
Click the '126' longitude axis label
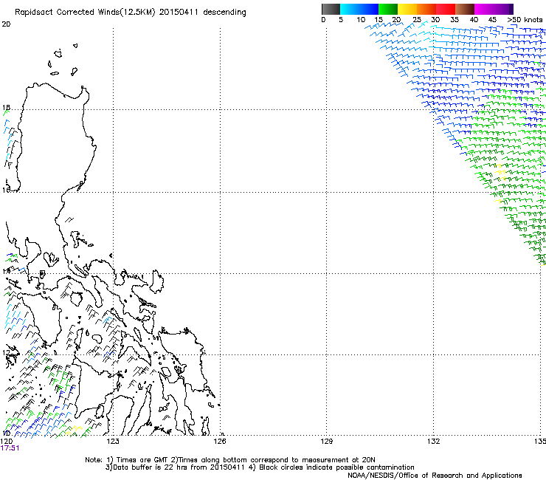(220, 442)
